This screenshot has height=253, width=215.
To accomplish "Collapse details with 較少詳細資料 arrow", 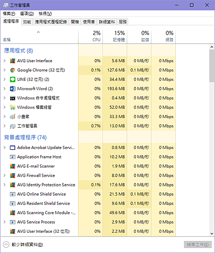I will [6, 245].
